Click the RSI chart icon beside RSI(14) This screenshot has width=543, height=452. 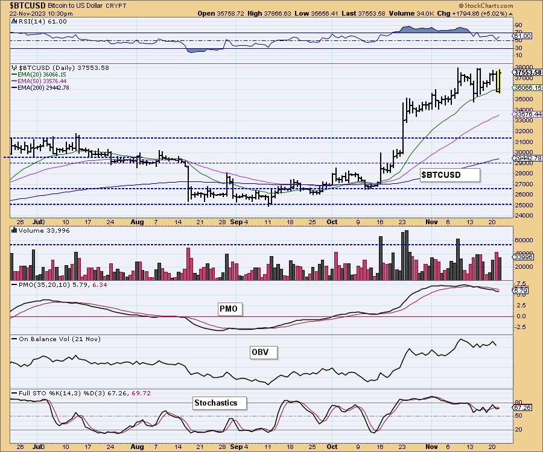[x=14, y=21]
